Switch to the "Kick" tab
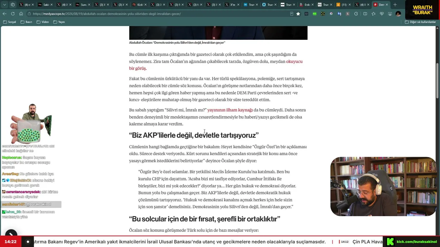The height and width of the screenshot is (247, 440). coord(139,5)
